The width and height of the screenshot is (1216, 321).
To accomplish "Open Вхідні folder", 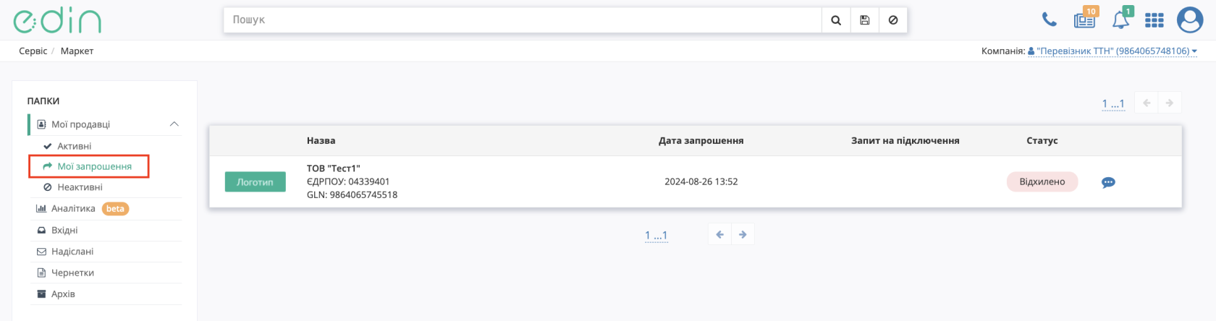I will tap(64, 230).
